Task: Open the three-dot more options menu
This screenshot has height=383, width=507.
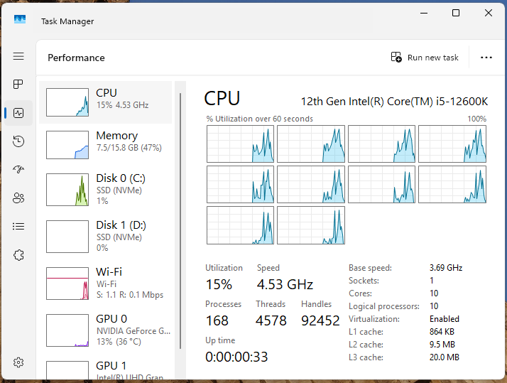Action: [486, 58]
